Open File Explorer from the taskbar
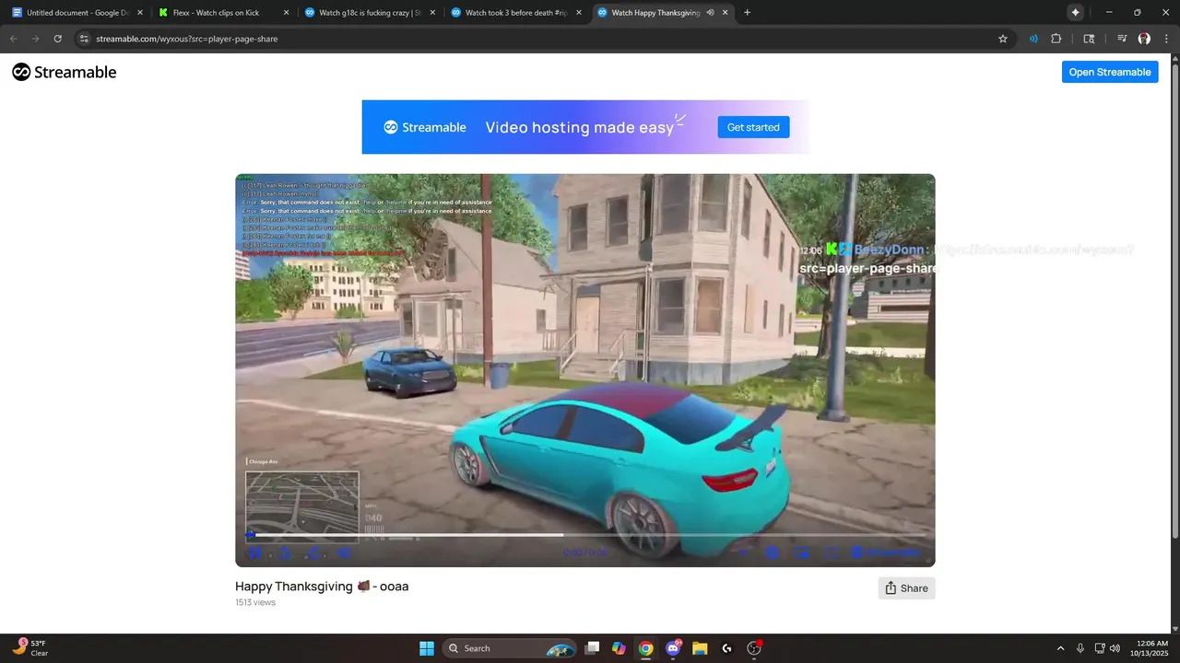The height and width of the screenshot is (663, 1180). click(x=700, y=648)
